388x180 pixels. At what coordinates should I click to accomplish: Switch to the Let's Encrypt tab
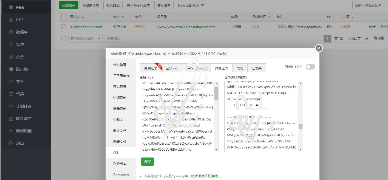click(196, 68)
